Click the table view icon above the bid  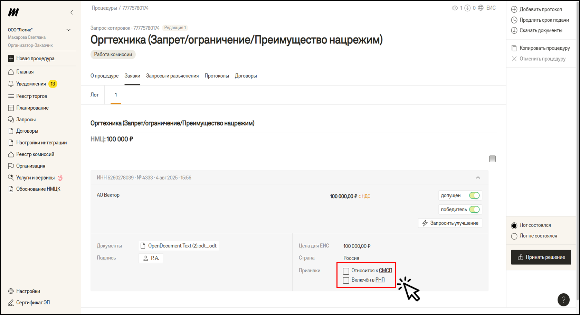(492, 159)
